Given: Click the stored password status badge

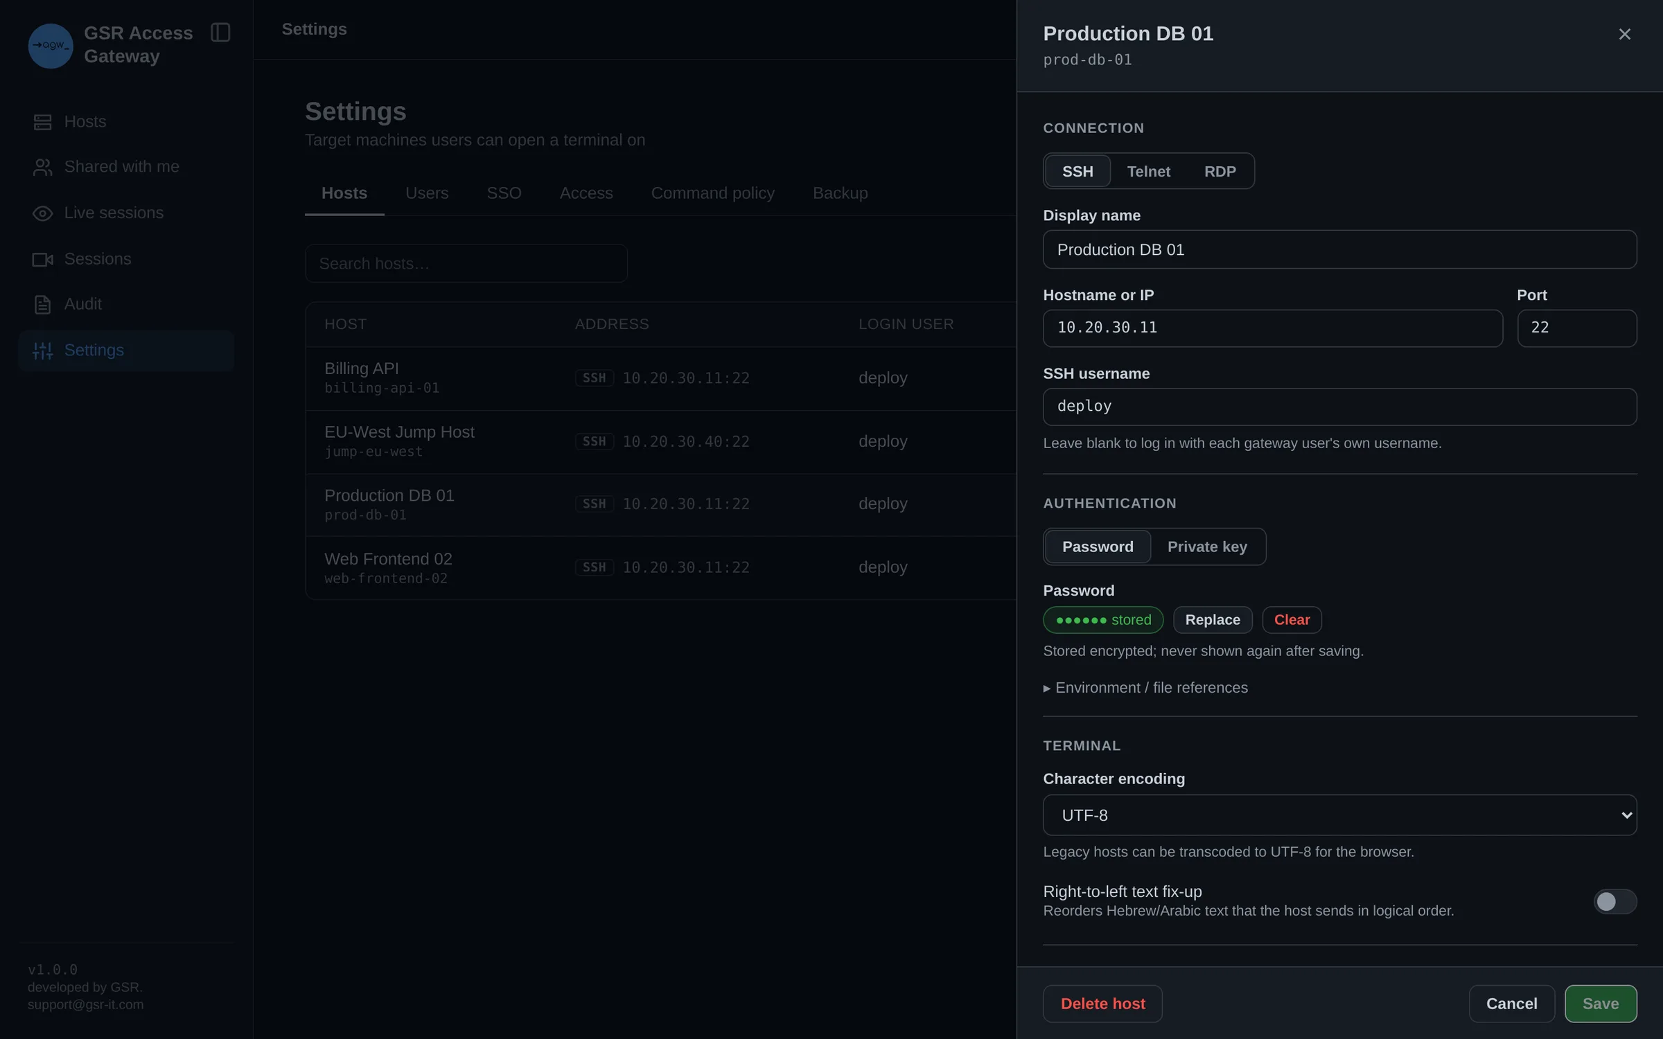Looking at the screenshot, I should 1103,620.
